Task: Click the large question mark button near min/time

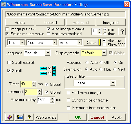Action: pyautogui.click(x=122, y=31)
